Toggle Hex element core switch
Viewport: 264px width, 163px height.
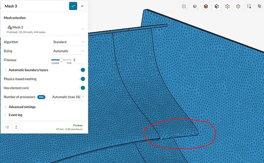pos(82,88)
